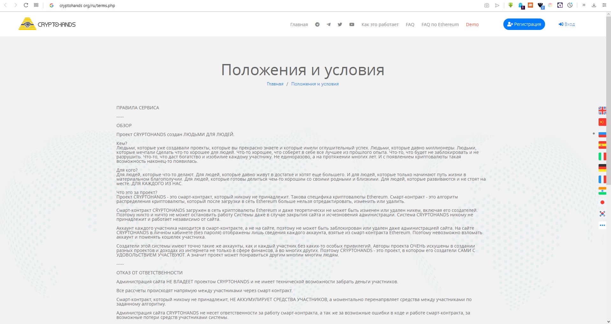Screen dimensions: 611x324
Task: Click the 'ПРАВИЛА СЕРВИСА' heading text
Action: pos(138,108)
